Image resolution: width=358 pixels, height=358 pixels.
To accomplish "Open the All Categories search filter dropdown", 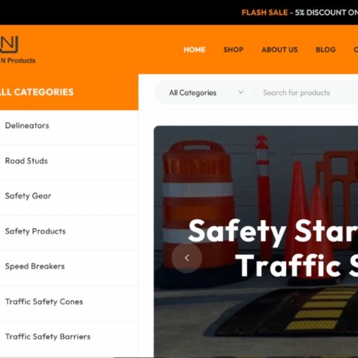I will pyautogui.click(x=204, y=93).
